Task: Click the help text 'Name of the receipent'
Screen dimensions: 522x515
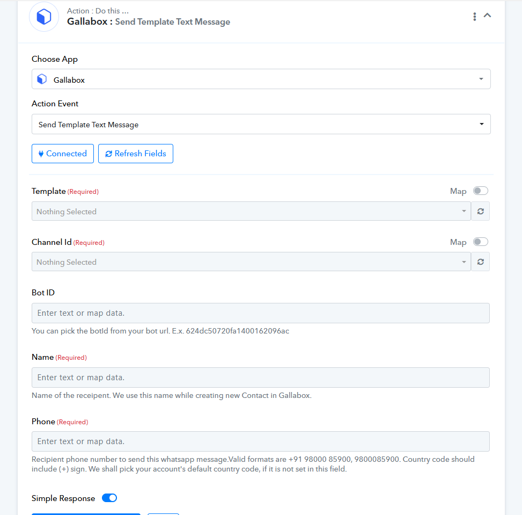Action: [172, 395]
